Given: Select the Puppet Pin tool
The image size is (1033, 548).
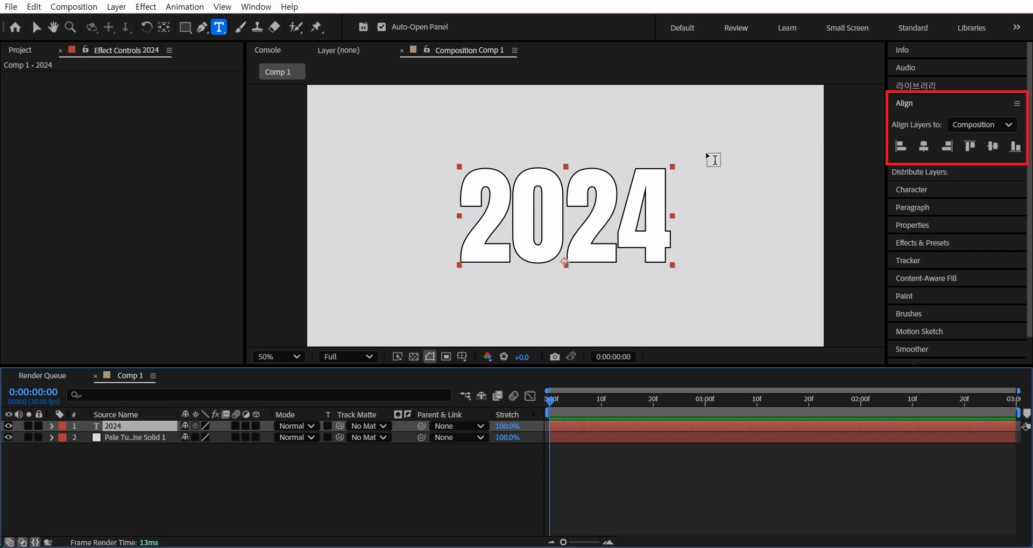Looking at the screenshot, I should [x=316, y=27].
